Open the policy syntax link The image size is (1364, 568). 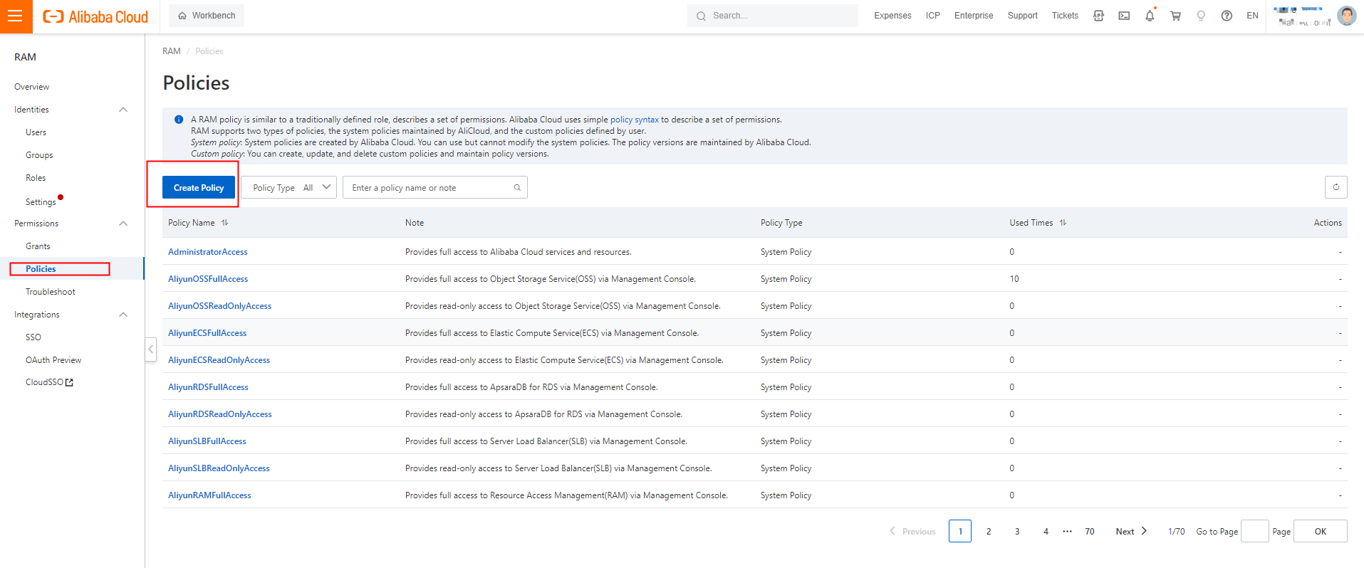pos(635,120)
